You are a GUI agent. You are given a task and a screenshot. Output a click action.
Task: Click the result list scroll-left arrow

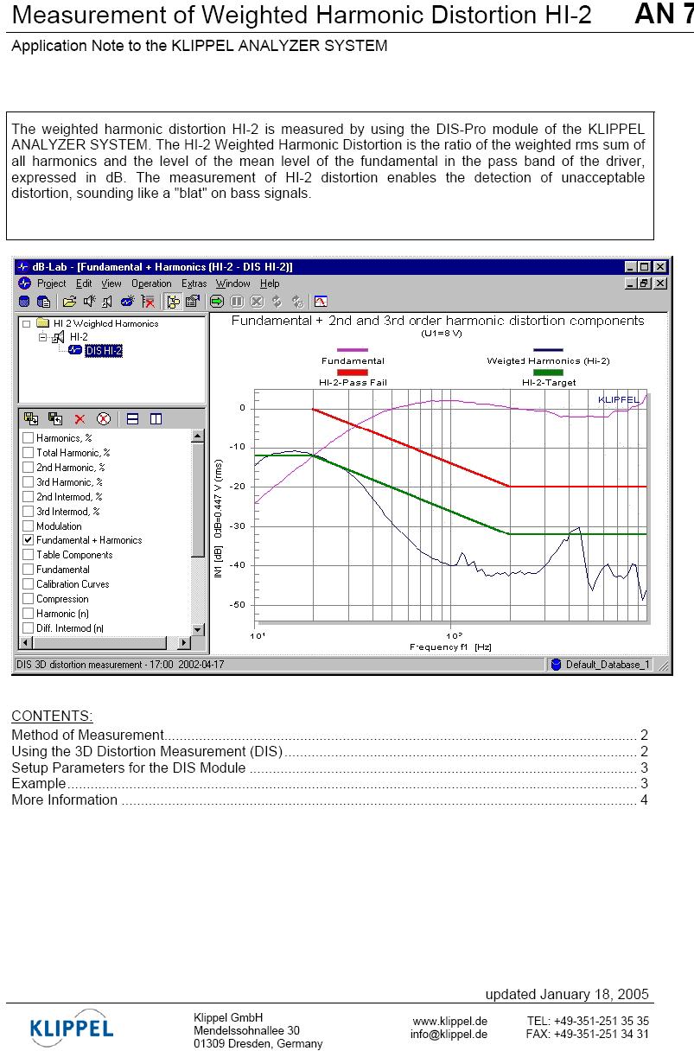pos(24,643)
